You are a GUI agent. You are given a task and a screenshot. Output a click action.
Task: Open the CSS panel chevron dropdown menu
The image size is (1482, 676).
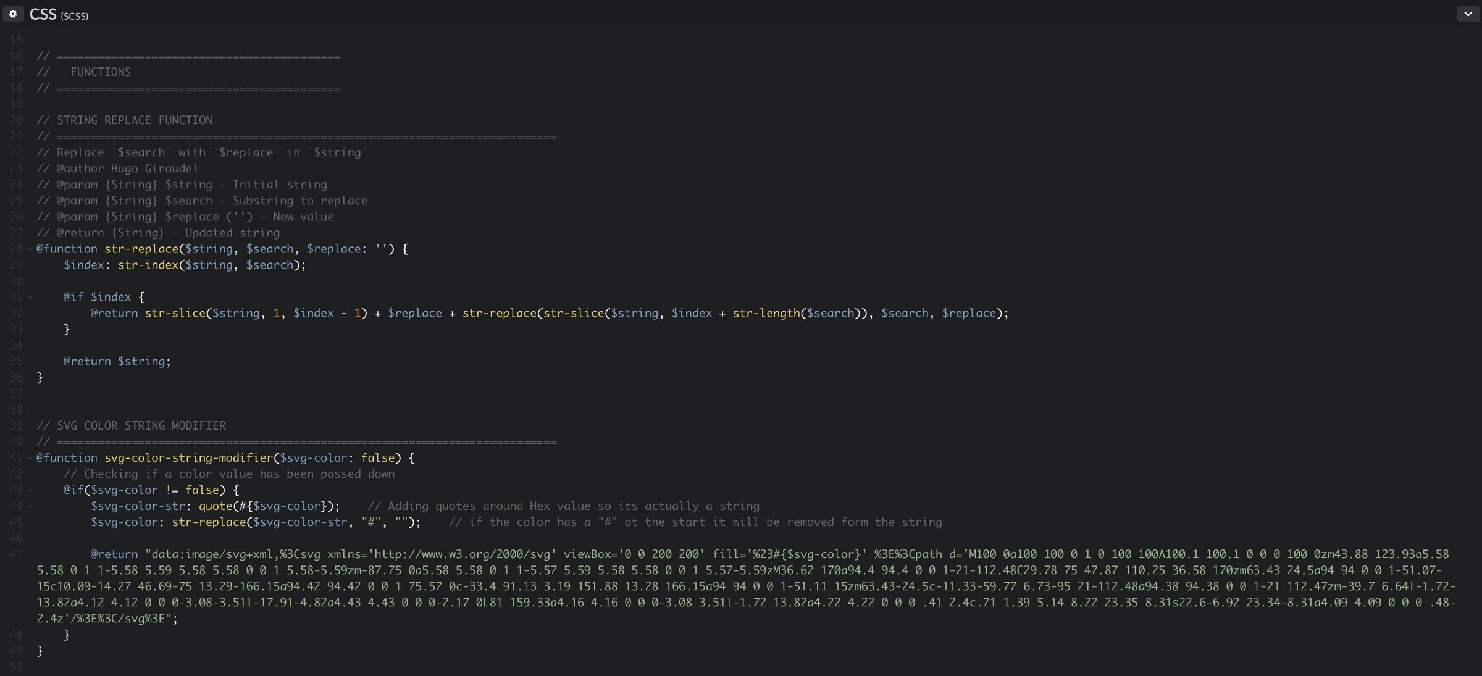[x=1468, y=14]
